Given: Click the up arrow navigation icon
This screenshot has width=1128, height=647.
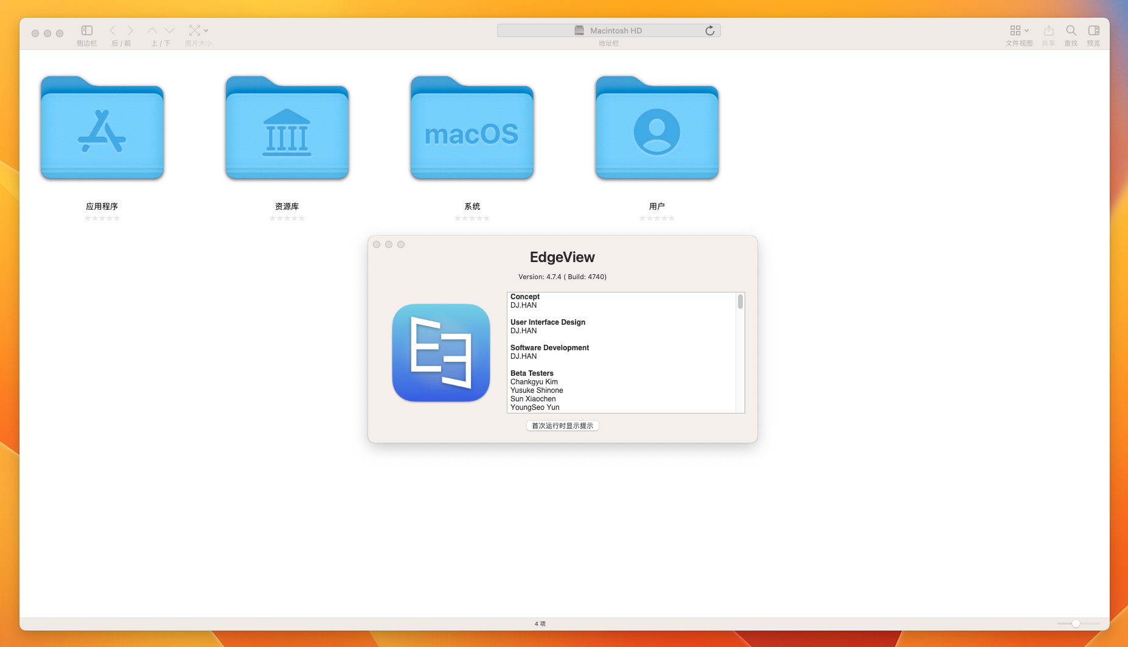Looking at the screenshot, I should click(x=152, y=30).
